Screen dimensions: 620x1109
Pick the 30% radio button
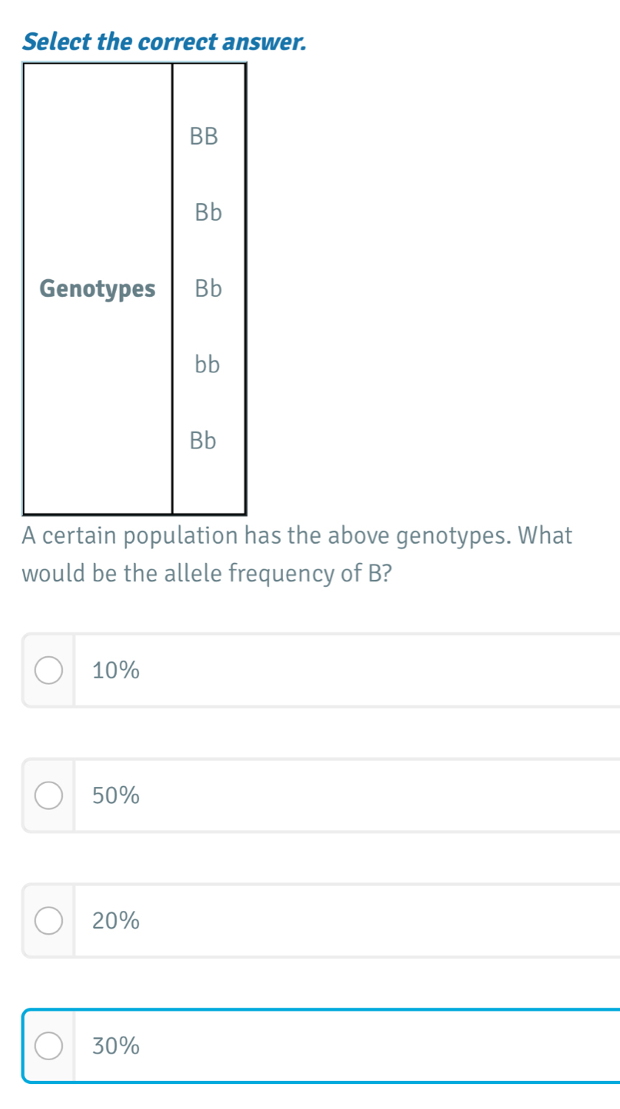(50, 1045)
